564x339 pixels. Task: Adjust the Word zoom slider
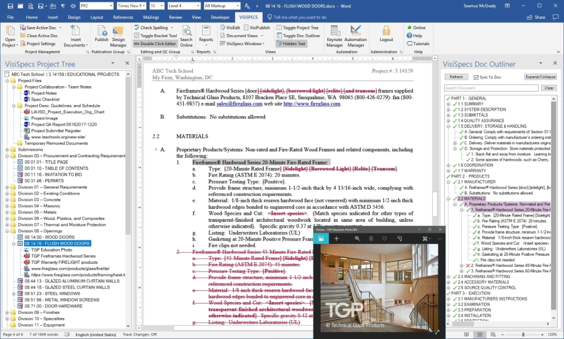click(x=523, y=334)
